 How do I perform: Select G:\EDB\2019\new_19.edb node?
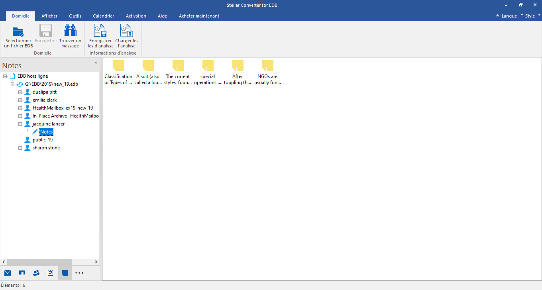[x=51, y=84]
